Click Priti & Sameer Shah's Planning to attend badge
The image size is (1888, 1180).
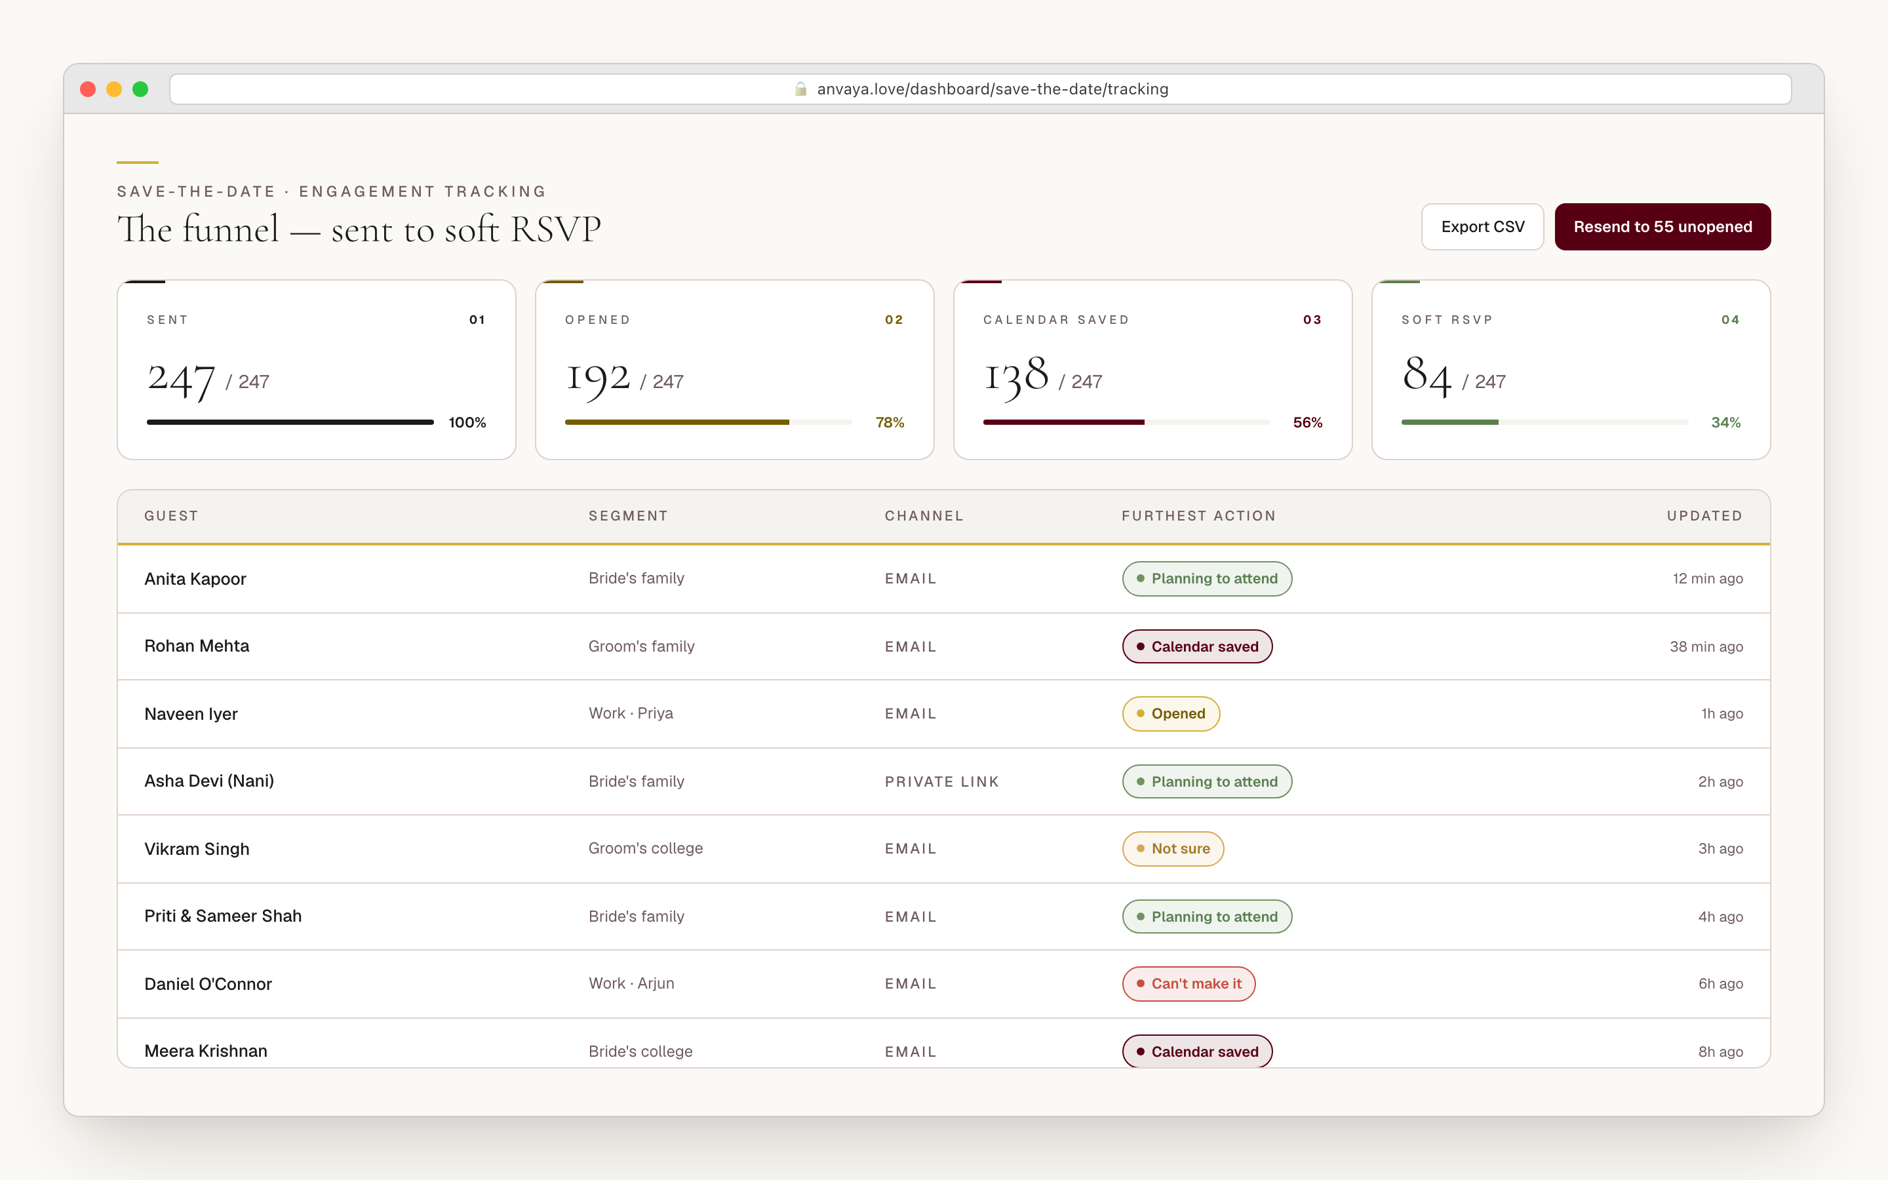tap(1207, 916)
